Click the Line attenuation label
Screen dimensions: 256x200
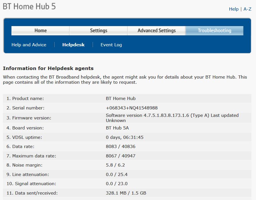click(x=28, y=175)
